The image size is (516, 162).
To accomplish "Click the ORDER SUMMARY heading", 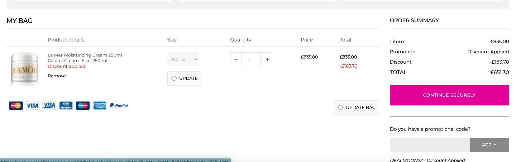I will coord(414,20).
